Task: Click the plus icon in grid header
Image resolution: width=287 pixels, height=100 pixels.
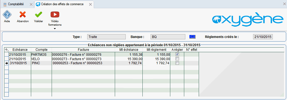Action: (7, 49)
